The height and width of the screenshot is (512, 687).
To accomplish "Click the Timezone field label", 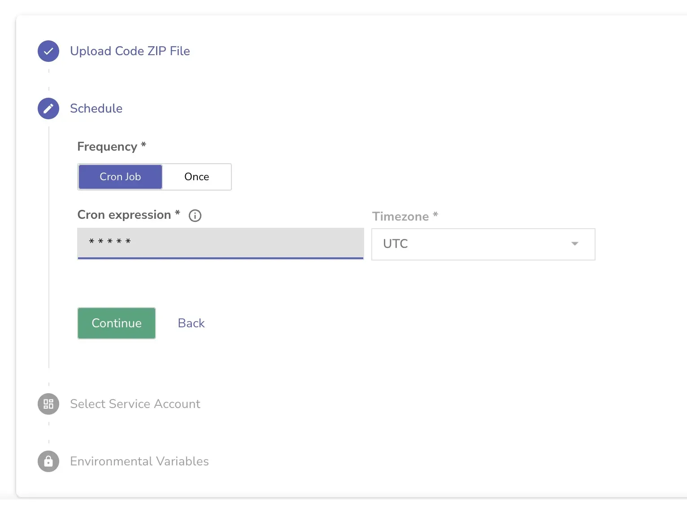I will 400,217.
